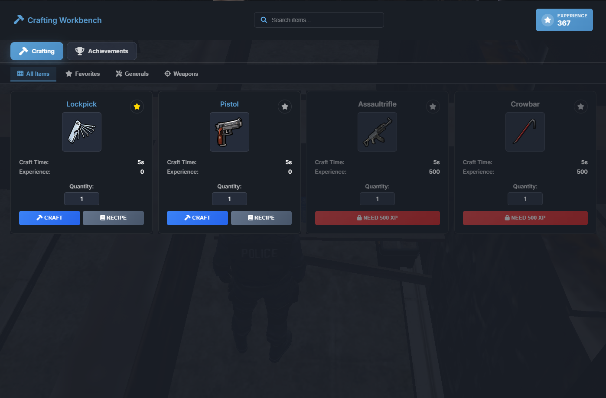The image size is (606, 398).
Task: Favorite the Crowbar by clicking its star
Action: point(580,106)
